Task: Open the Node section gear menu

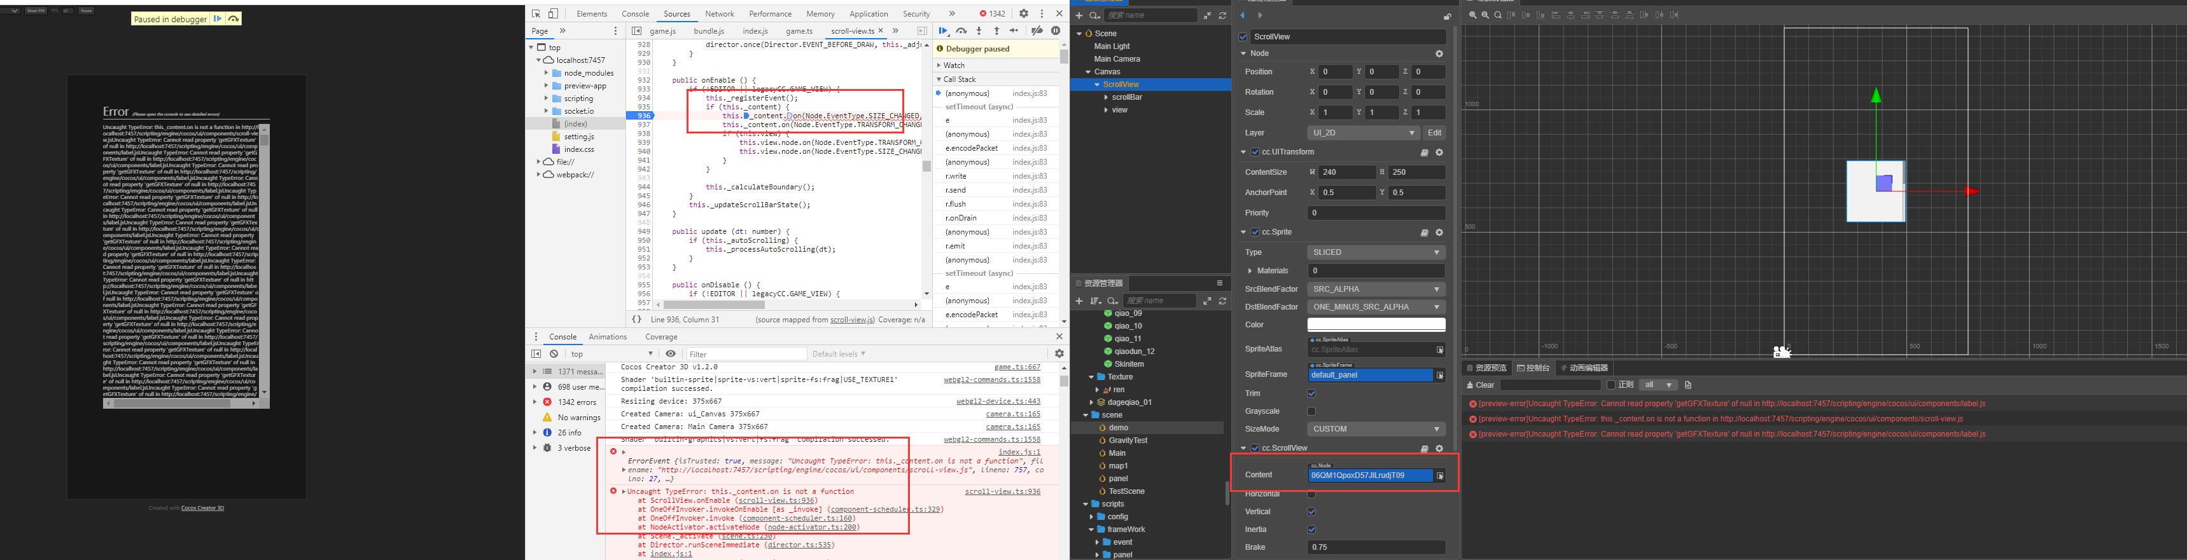Action: pos(1439,53)
